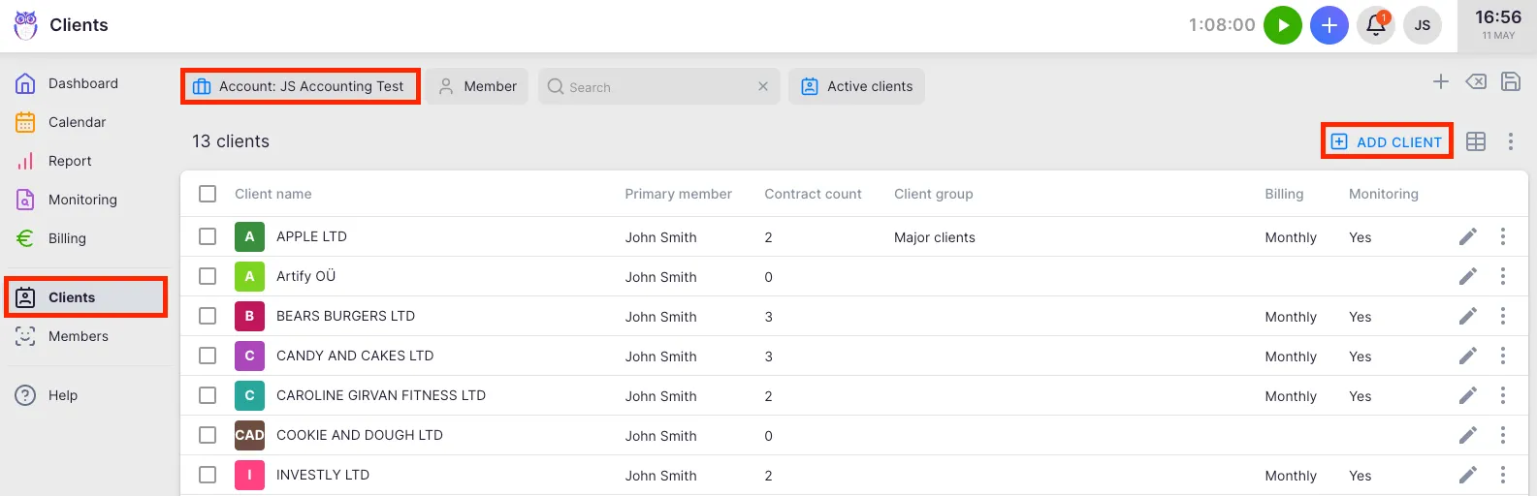Save the current filter with the disk icon
The image size is (1537, 496).
[x=1510, y=82]
